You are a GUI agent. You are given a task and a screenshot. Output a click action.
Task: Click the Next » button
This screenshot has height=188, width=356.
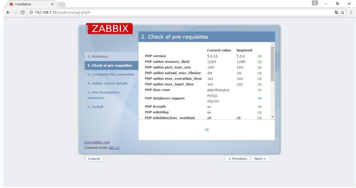260,159
